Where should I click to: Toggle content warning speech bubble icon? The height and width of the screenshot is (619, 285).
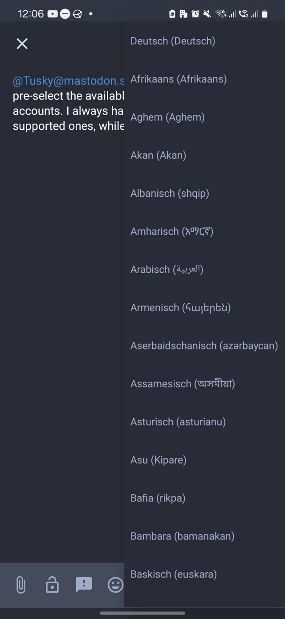coord(84,584)
